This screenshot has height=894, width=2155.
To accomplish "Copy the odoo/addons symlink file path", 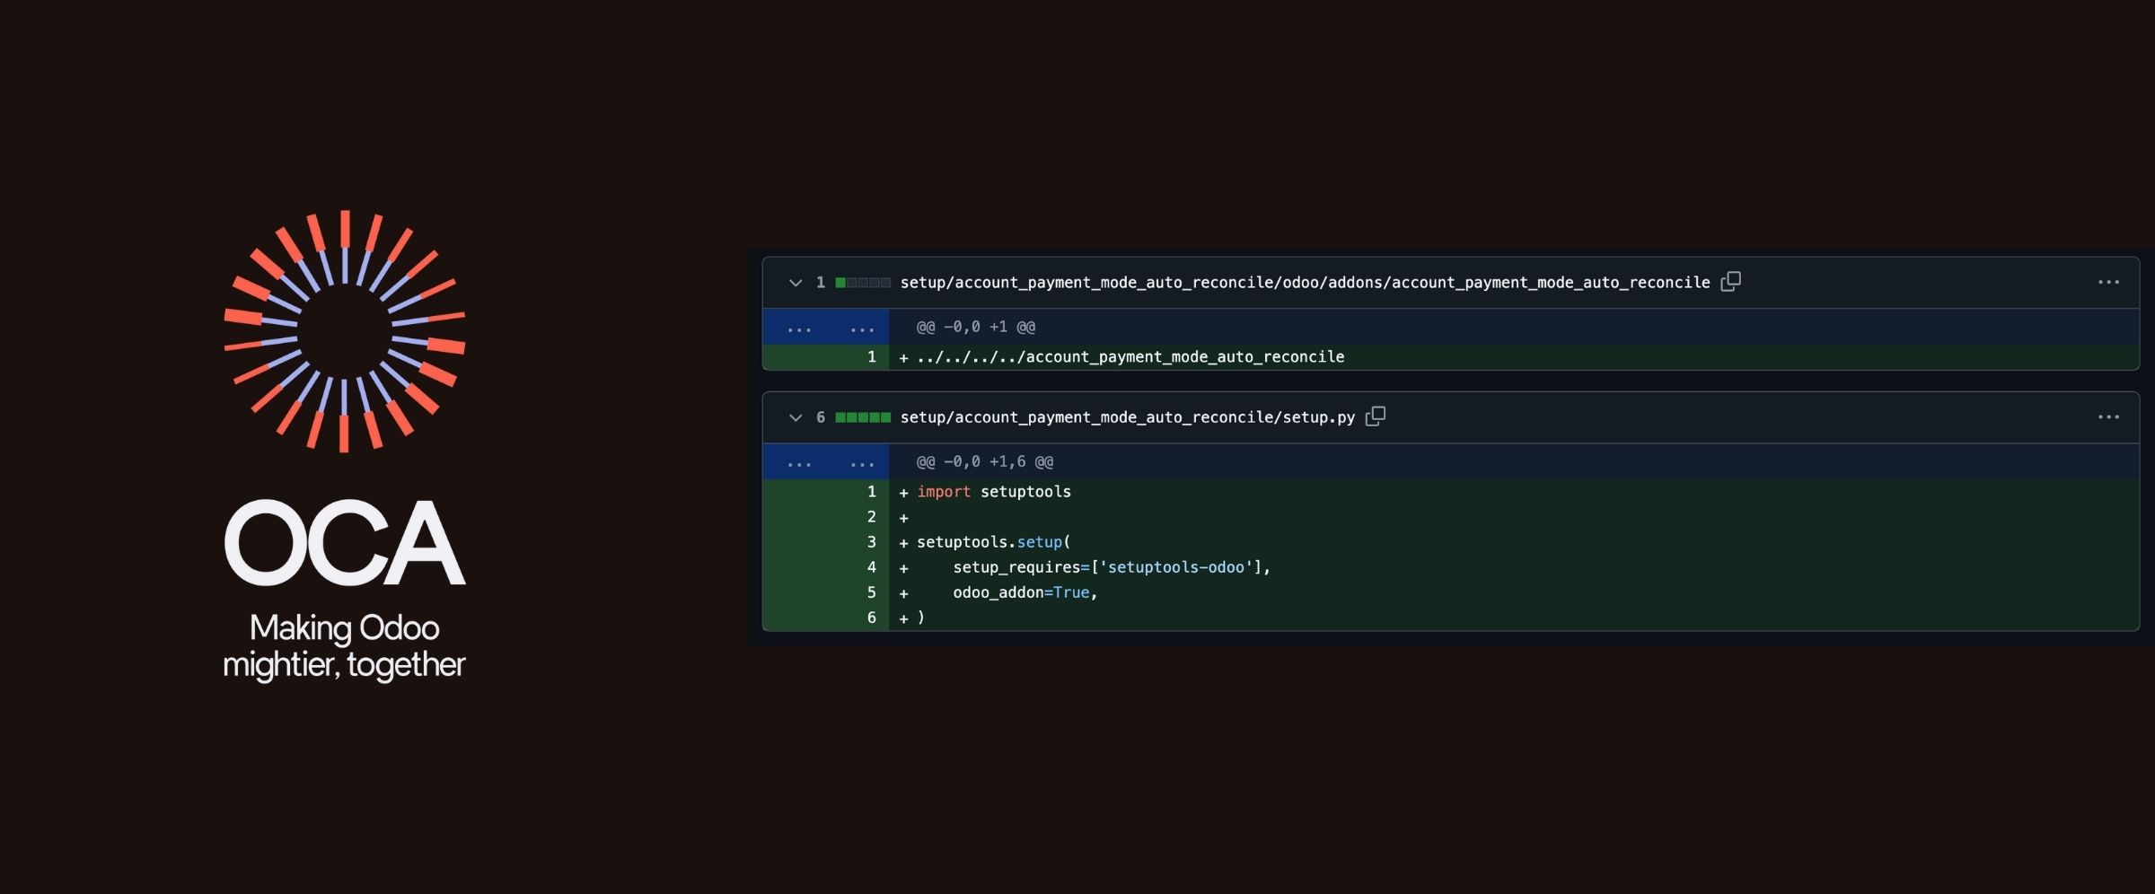I will click(1730, 282).
